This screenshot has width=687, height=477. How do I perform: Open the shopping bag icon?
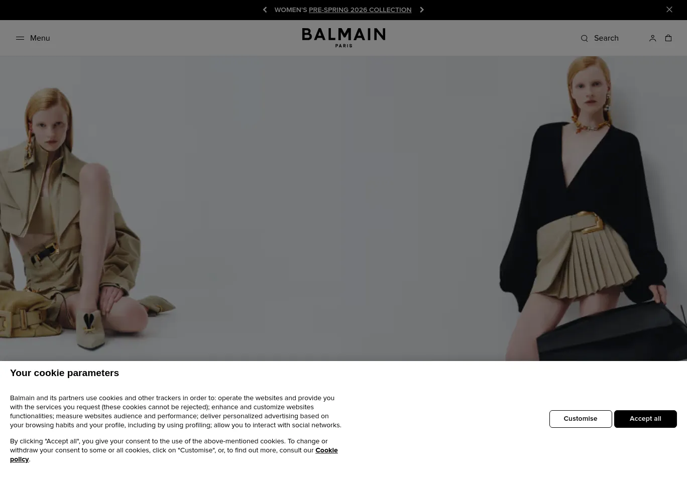[668, 38]
